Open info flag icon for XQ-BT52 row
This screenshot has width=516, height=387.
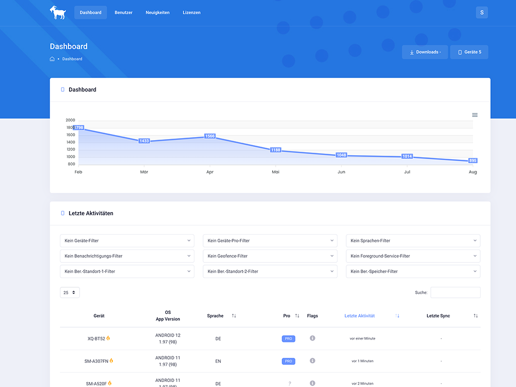[x=312, y=338]
